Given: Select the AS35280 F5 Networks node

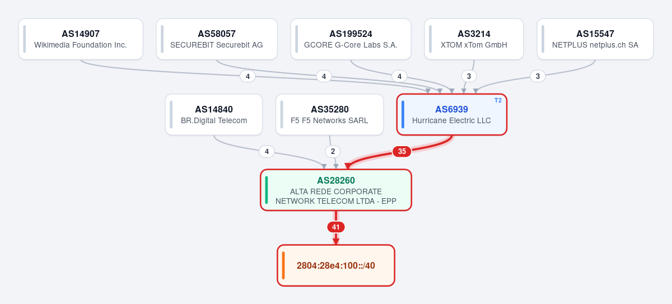Looking at the screenshot, I should click(x=329, y=115).
